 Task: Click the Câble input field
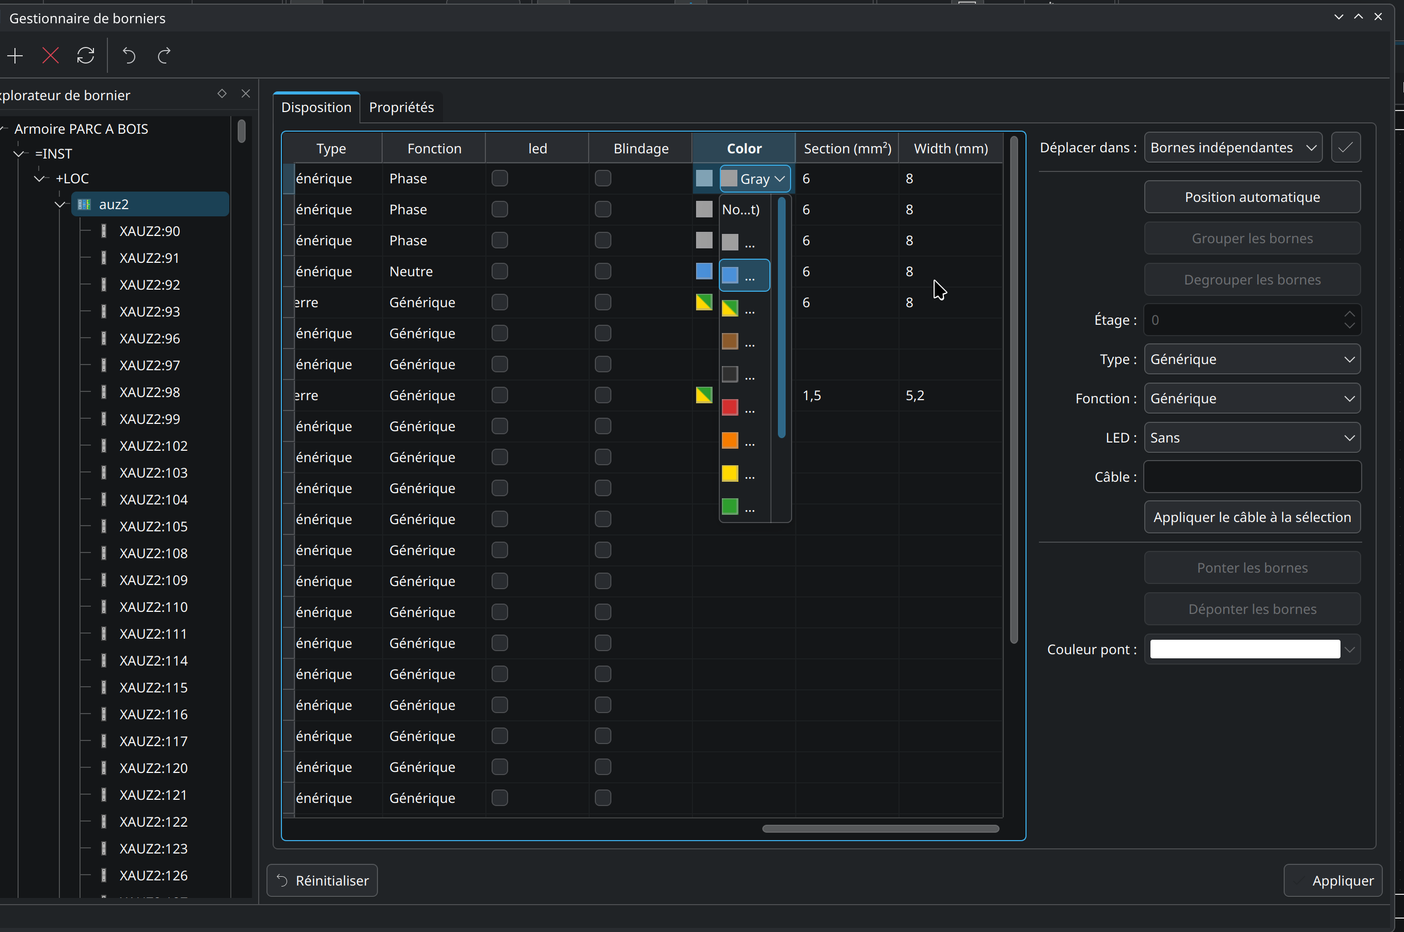click(1252, 477)
